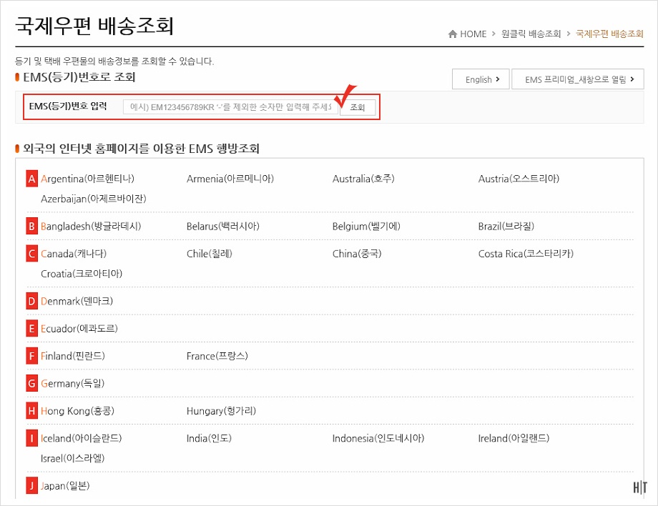The height and width of the screenshot is (506, 658).
Task: Open Germany(독일) tracking link
Action: 73,384
